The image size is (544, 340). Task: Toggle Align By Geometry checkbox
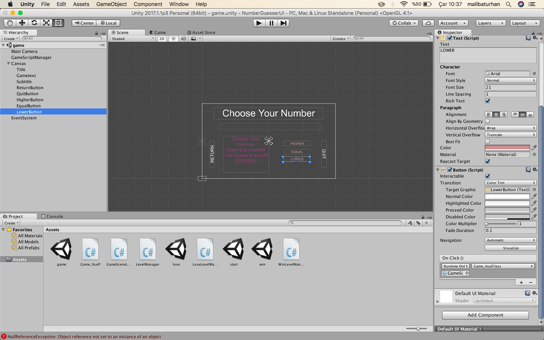pos(488,122)
